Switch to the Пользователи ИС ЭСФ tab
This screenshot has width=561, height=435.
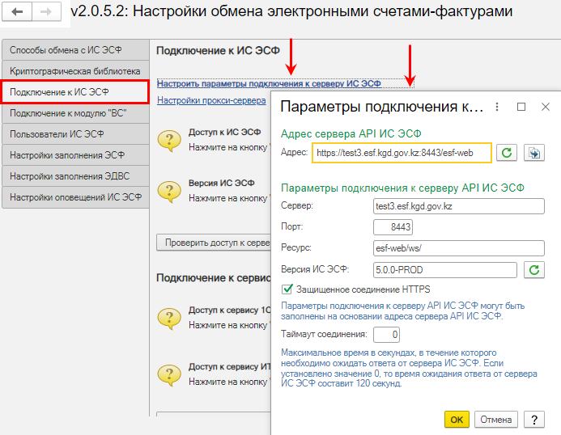75,134
